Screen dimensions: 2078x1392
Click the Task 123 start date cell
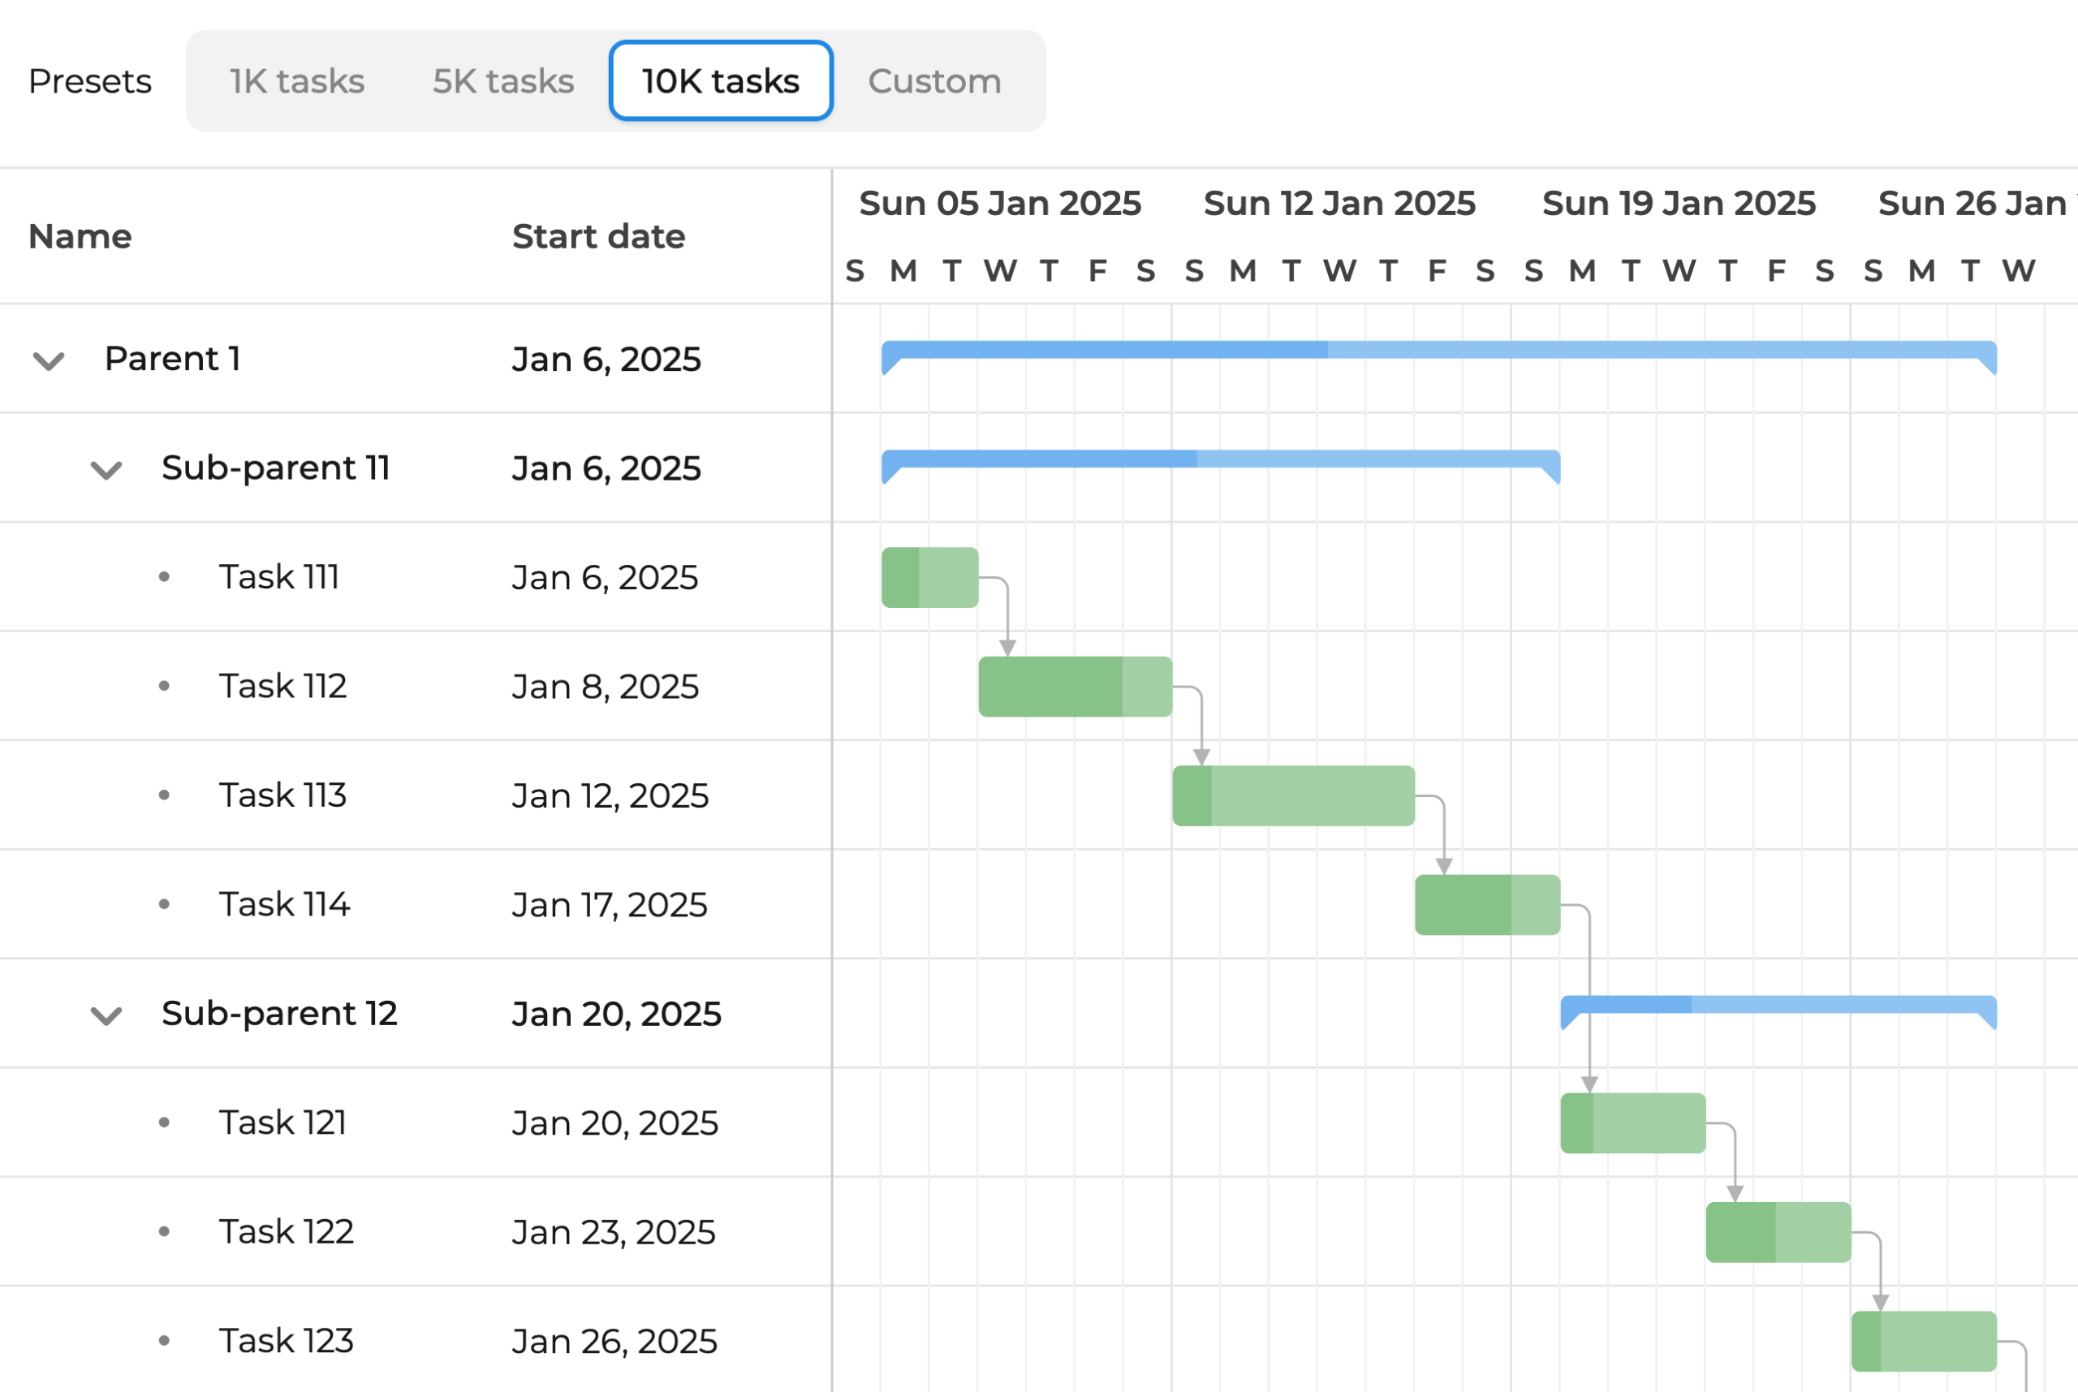coord(614,1341)
